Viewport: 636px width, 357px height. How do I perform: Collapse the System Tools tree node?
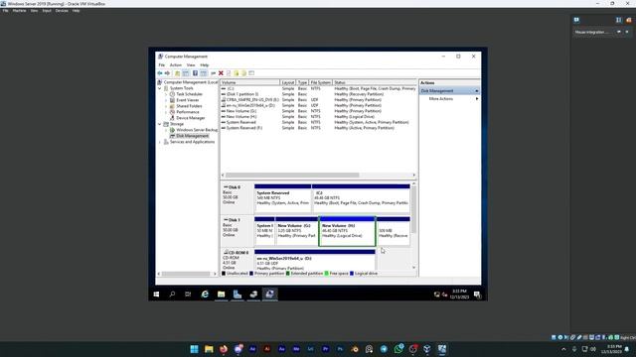click(x=160, y=88)
